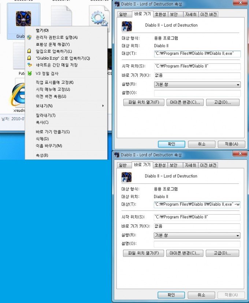Open 속성(R) from context menu
This screenshot has height=303, width=249.
(42, 155)
